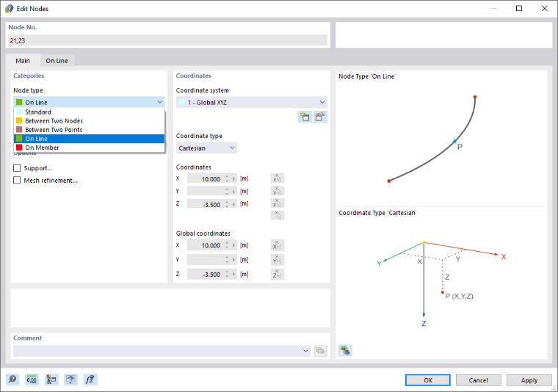Maximize the Edit Nodes window
This screenshot has height=392, width=558.
click(x=519, y=8)
